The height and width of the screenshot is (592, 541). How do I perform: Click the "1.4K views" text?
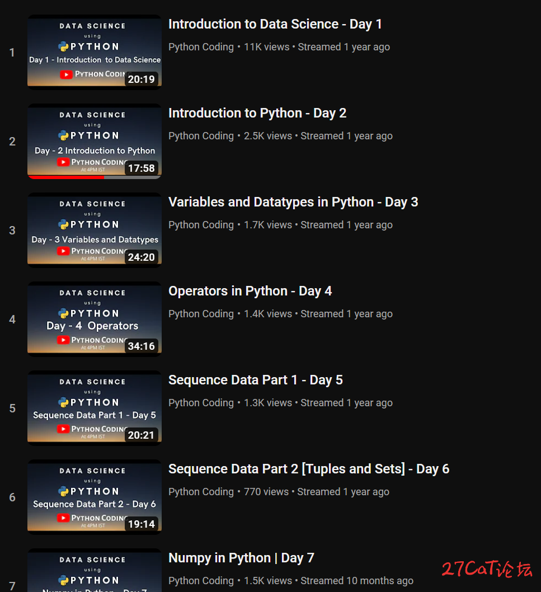point(268,314)
